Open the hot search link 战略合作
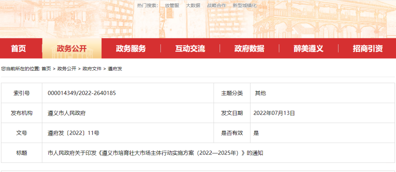The image size is (396, 172). [216, 5]
